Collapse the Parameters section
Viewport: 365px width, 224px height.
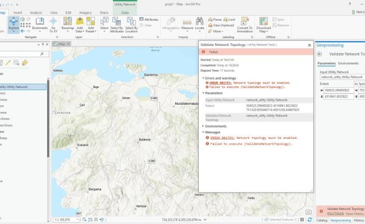203,93
